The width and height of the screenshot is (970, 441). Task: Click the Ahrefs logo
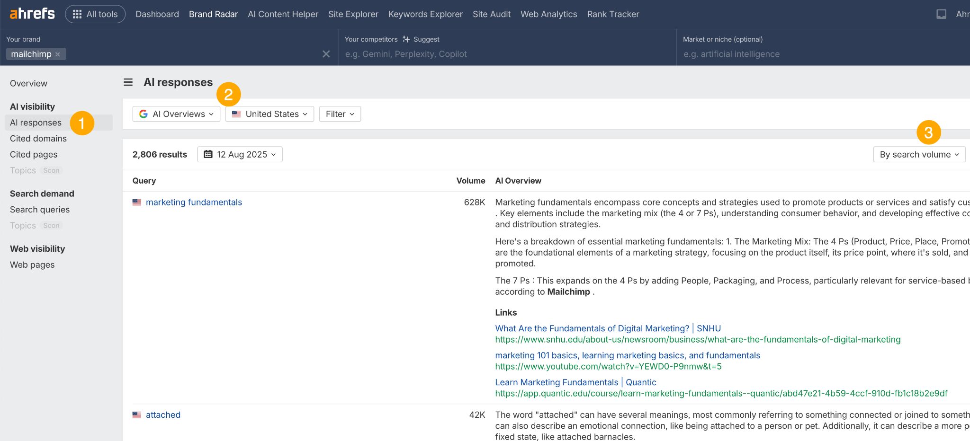(x=31, y=14)
